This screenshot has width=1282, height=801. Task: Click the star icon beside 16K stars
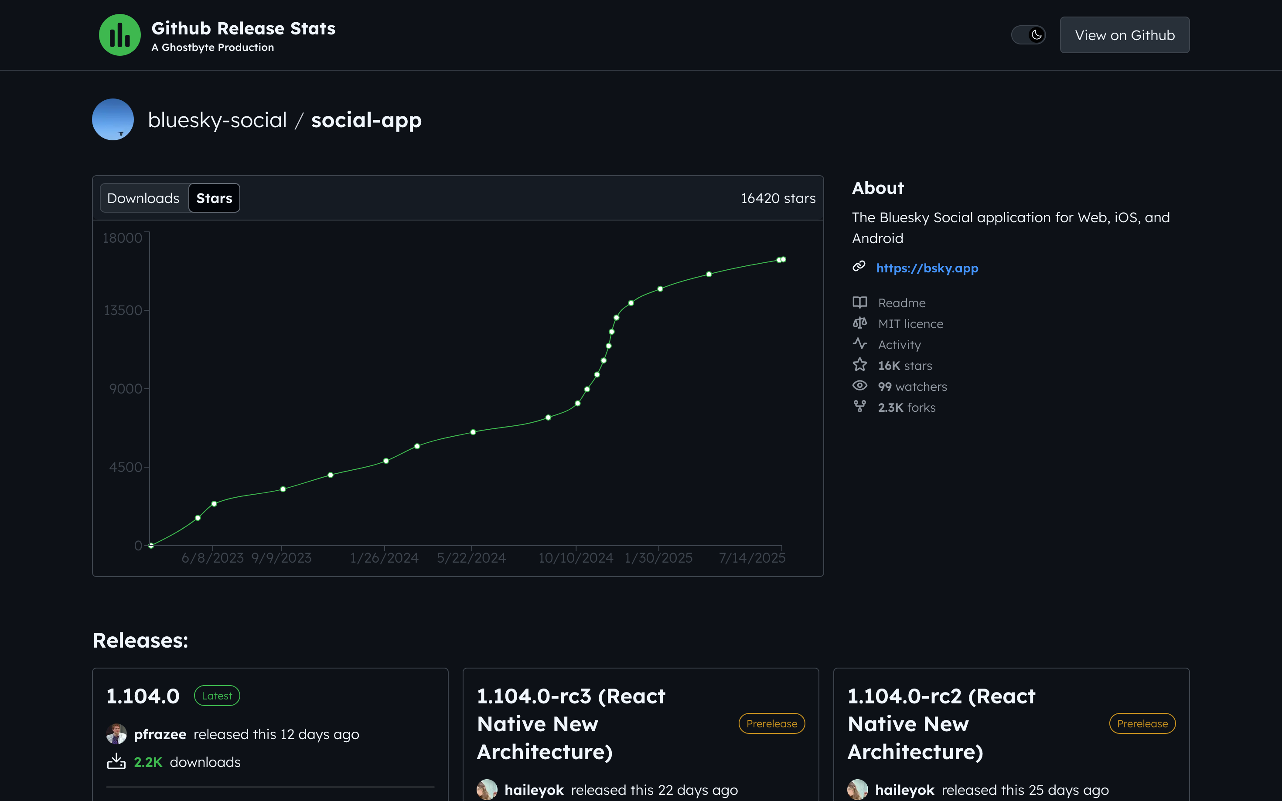coord(859,365)
